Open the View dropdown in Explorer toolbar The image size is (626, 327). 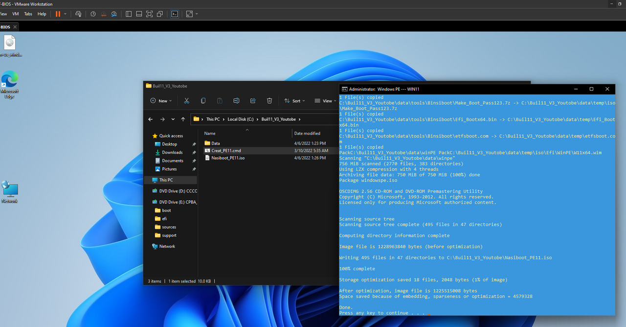pyautogui.click(x=325, y=101)
